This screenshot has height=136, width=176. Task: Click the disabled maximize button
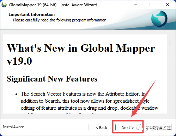click(x=151, y=5)
